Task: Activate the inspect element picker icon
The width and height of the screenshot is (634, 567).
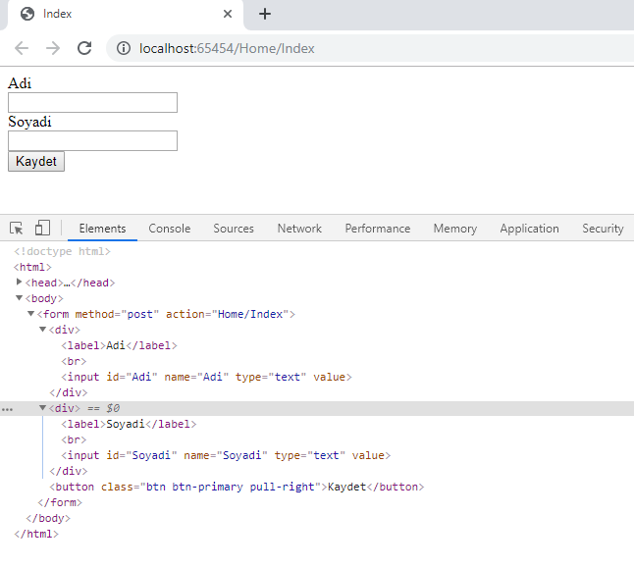Action: (17, 229)
